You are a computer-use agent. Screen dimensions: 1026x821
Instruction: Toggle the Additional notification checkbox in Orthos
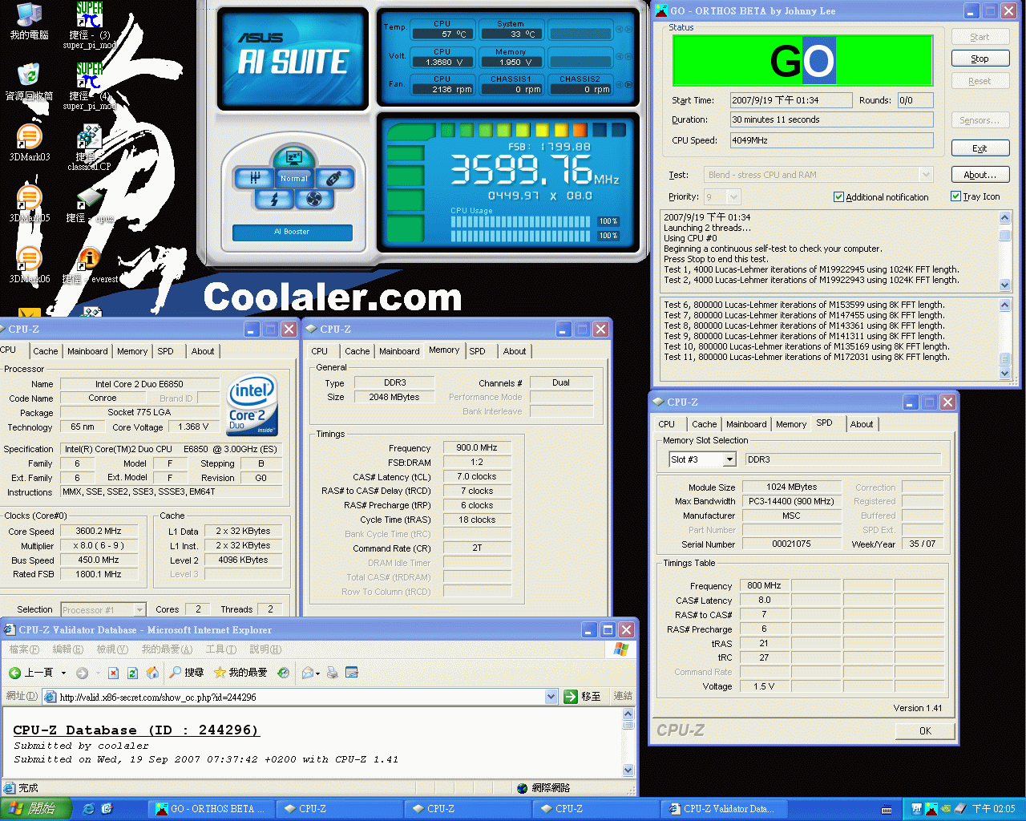(x=838, y=196)
